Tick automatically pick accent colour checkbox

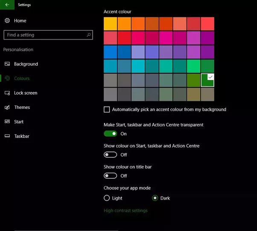tap(107, 109)
